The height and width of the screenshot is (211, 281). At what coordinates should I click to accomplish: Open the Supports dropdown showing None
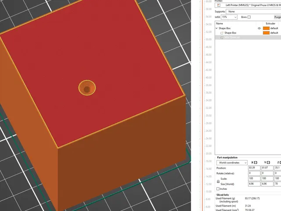(x=253, y=11)
